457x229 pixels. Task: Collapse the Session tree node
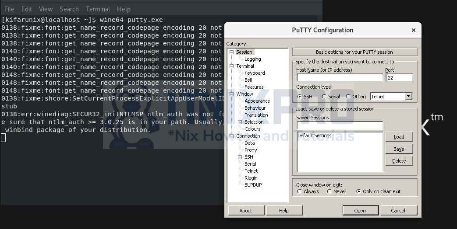232,52
